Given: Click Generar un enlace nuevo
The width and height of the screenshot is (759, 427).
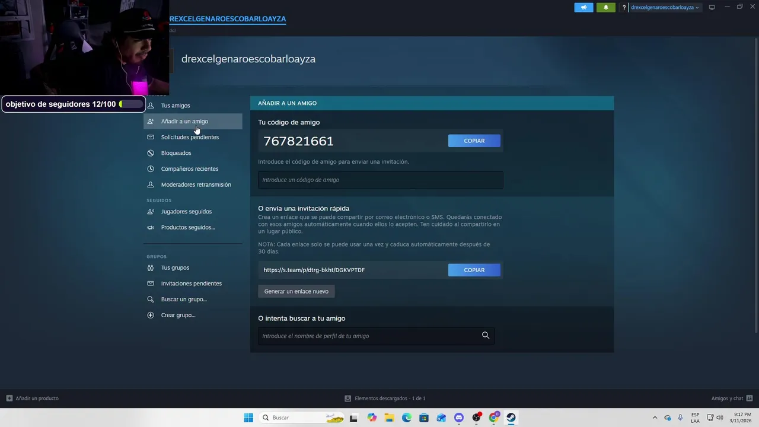Looking at the screenshot, I should (296, 291).
